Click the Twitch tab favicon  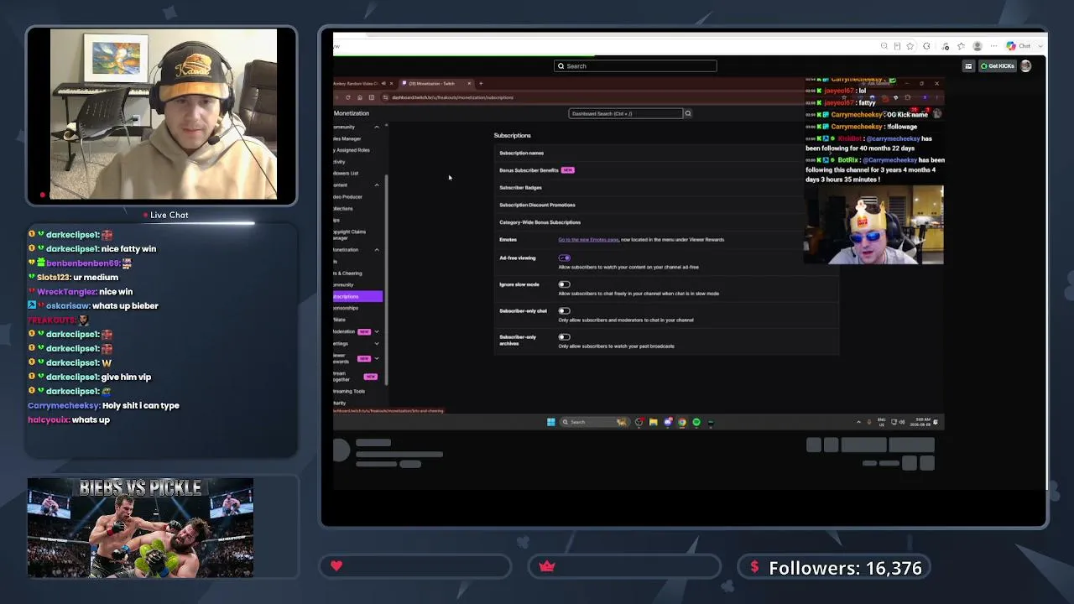pos(404,83)
